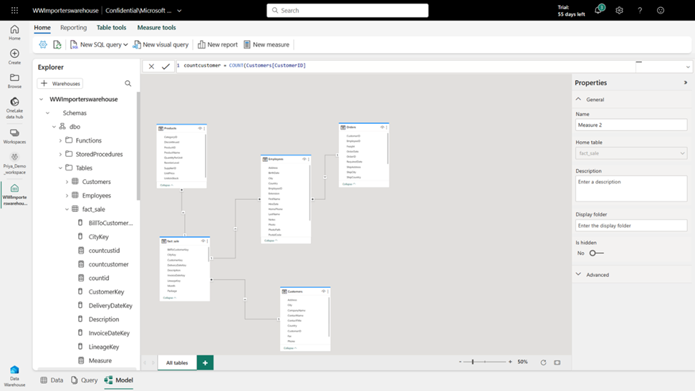
Task: Open more options on Orders table card
Action: (x=386, y=127)
